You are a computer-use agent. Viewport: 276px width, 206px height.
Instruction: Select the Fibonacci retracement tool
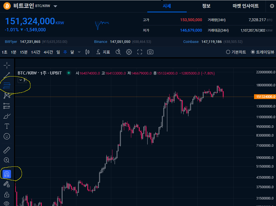(7, 86)
